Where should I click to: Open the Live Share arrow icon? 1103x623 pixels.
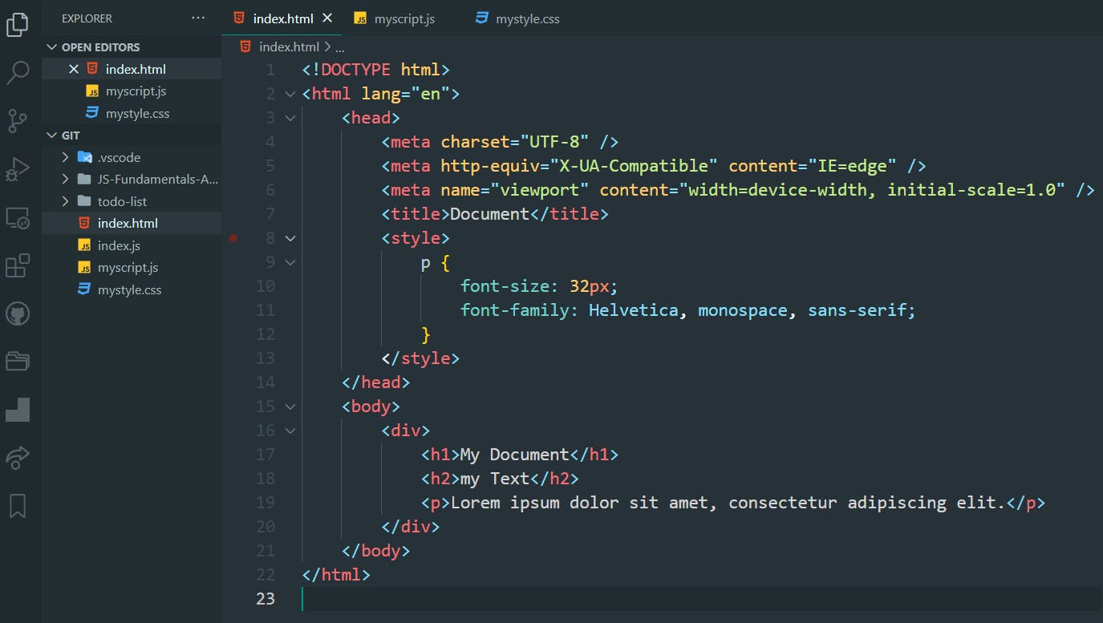pos(18,457)
